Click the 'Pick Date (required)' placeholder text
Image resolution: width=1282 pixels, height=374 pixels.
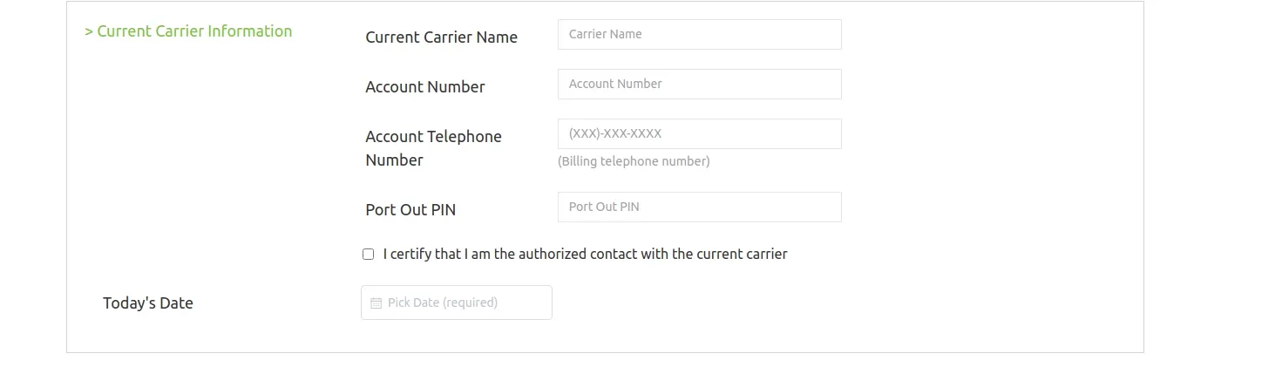(443, 303)
